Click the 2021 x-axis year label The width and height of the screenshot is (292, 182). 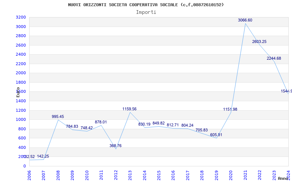coord(245,175)
